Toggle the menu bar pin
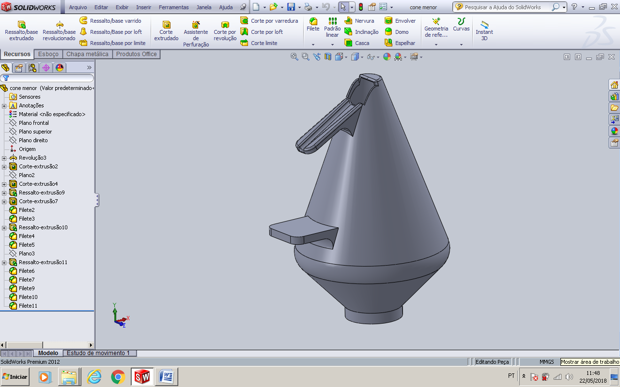 point(243,7)
